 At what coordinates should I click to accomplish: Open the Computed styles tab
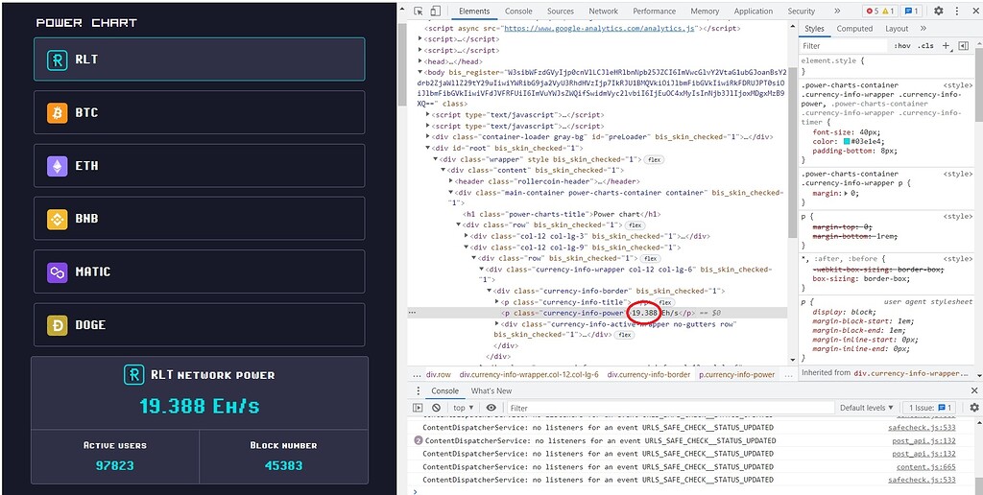[854, 29]
